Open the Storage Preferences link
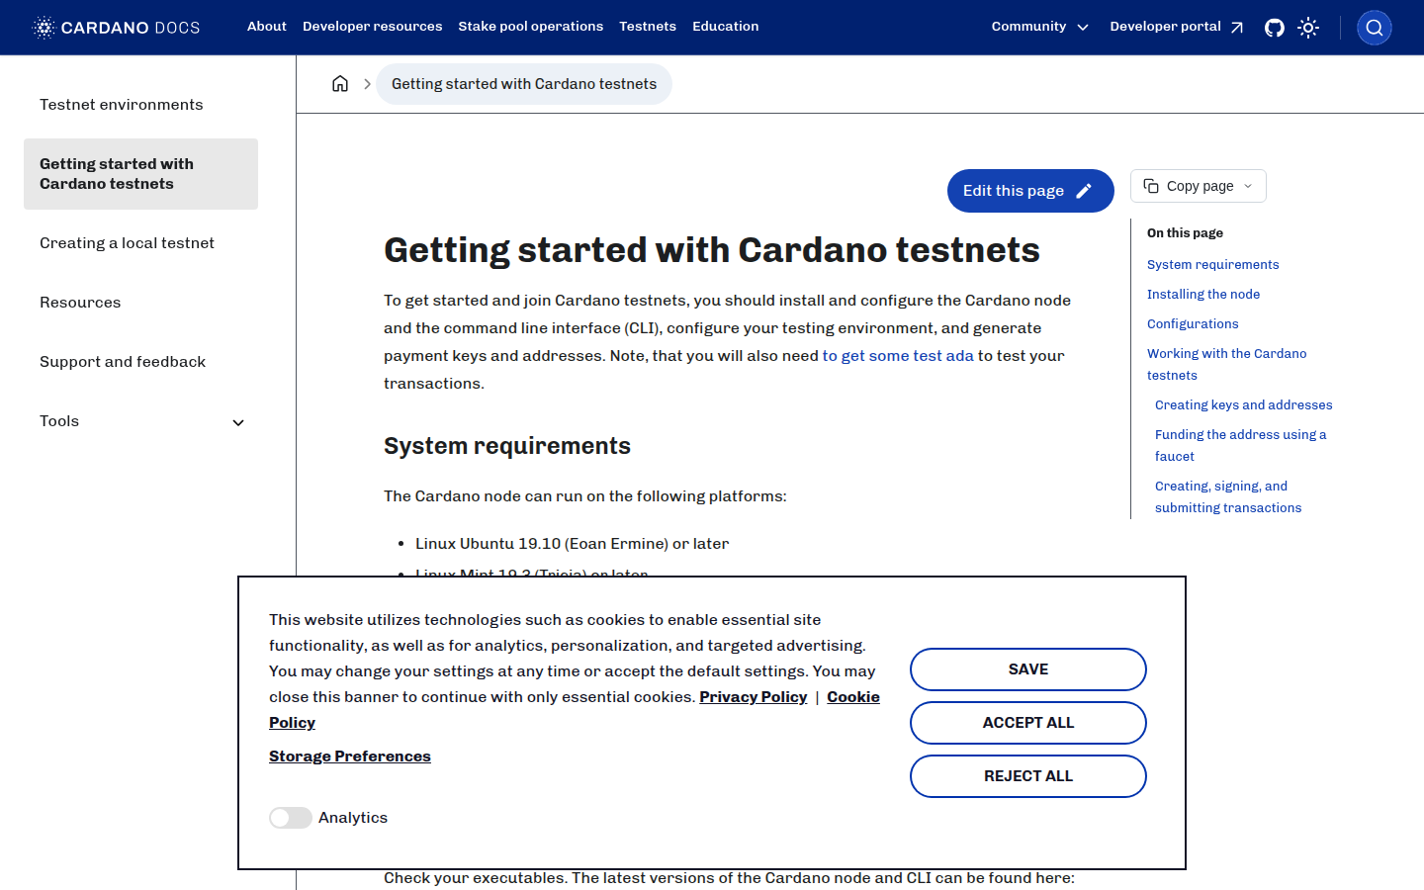1424x890 pixels. tap(350, 756)
